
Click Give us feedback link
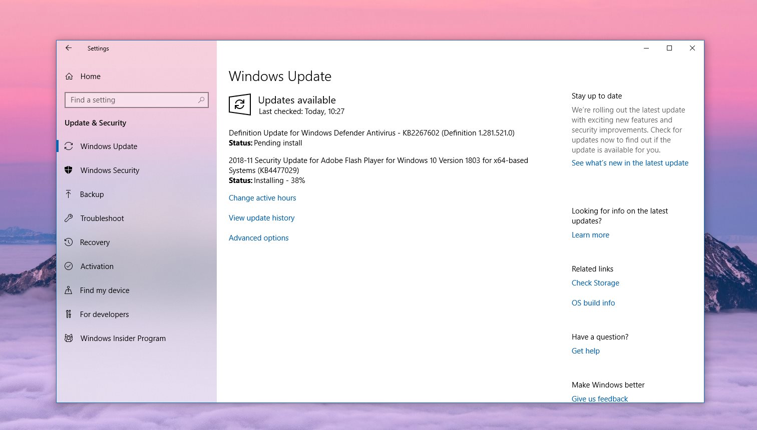[600, 398]
